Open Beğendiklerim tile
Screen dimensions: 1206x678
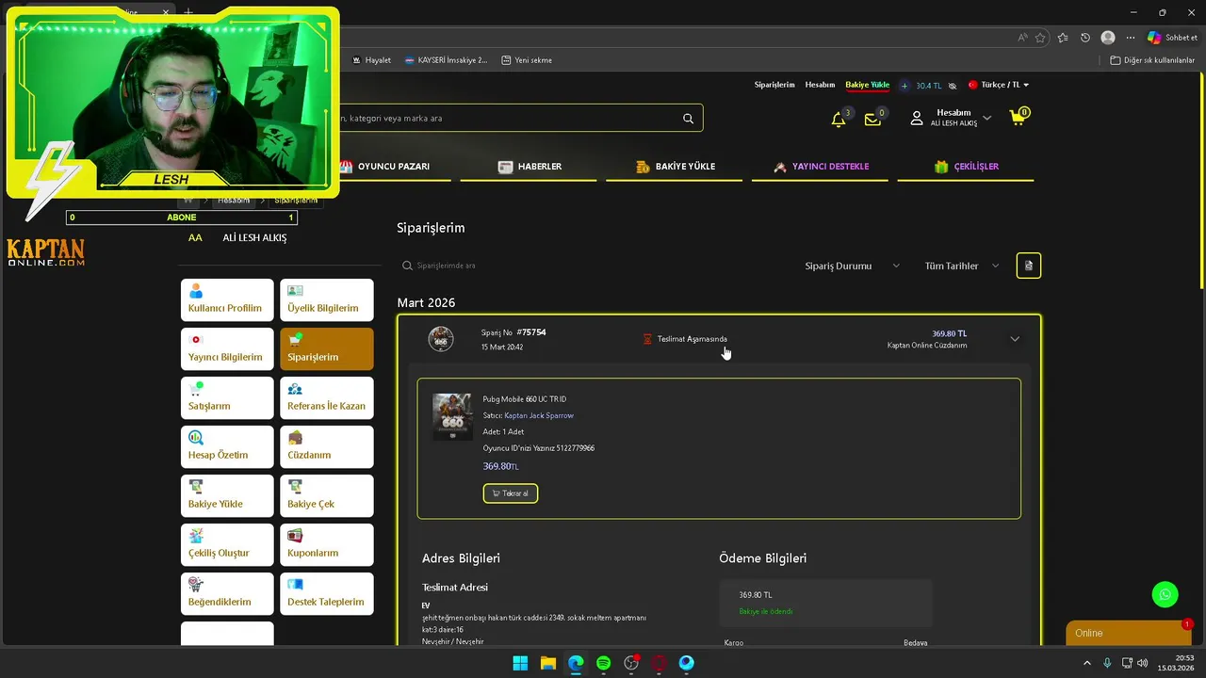coord(227,593)
